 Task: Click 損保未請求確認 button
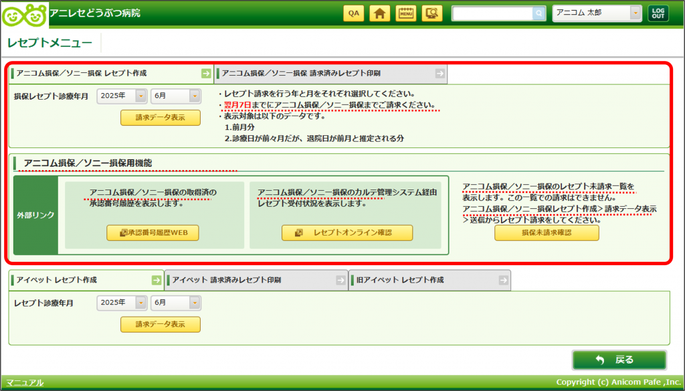tap(547, 233)
